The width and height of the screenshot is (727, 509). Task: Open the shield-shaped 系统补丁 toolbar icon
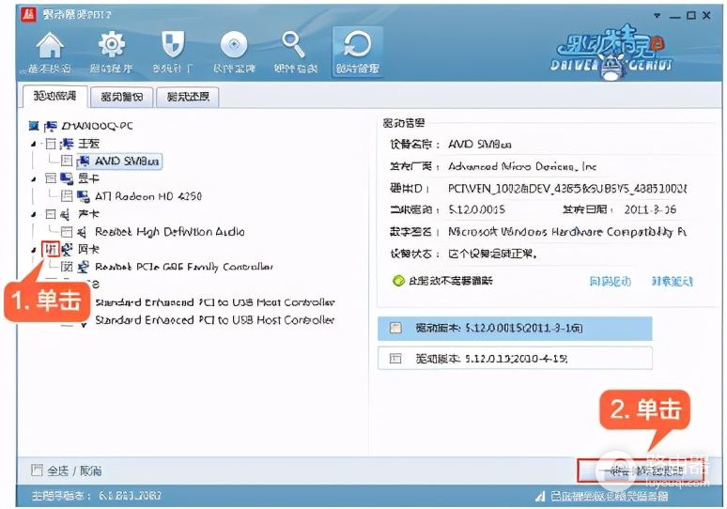[x=174, y=51]
